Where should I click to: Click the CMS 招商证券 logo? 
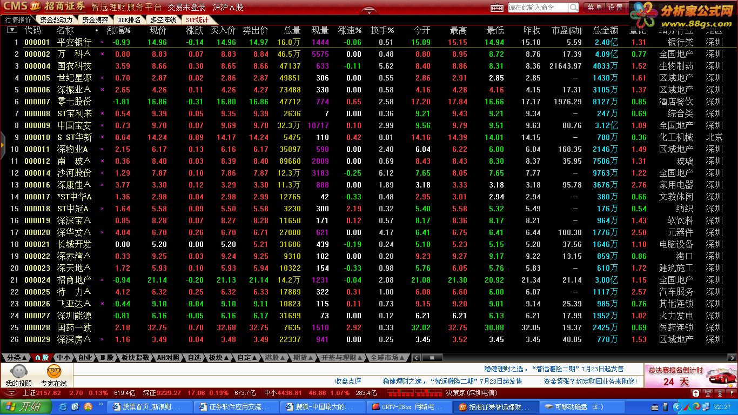[44, 7]
